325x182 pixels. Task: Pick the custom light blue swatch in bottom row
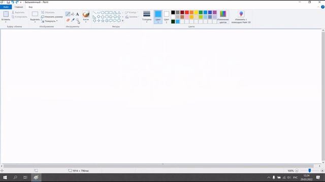pyautogui.click(x=178, y=21)
